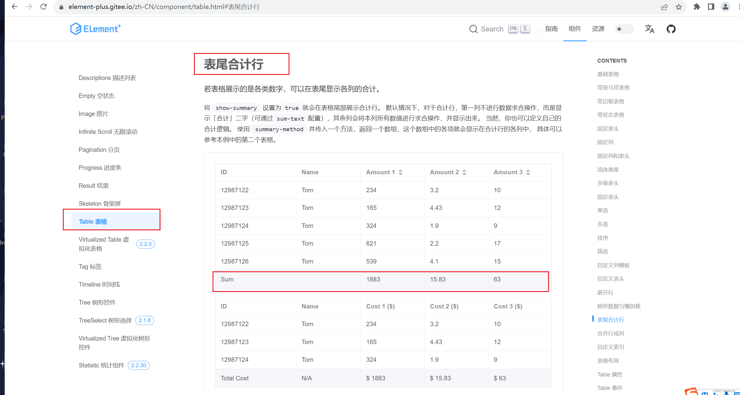This screenshot has width=740, height=395.
Task: Open the browser profile avatar
Action: coord(725,7)
